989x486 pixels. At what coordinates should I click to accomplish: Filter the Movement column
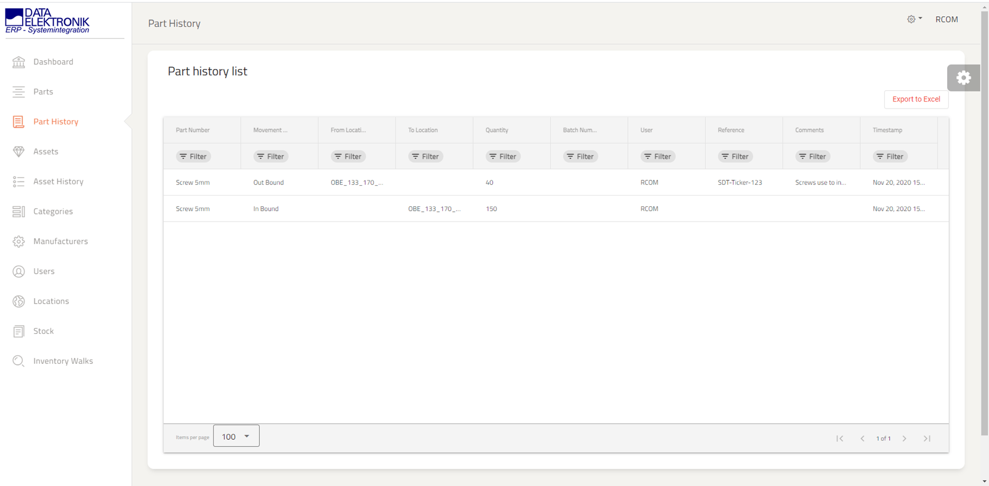tap(271, 156)
